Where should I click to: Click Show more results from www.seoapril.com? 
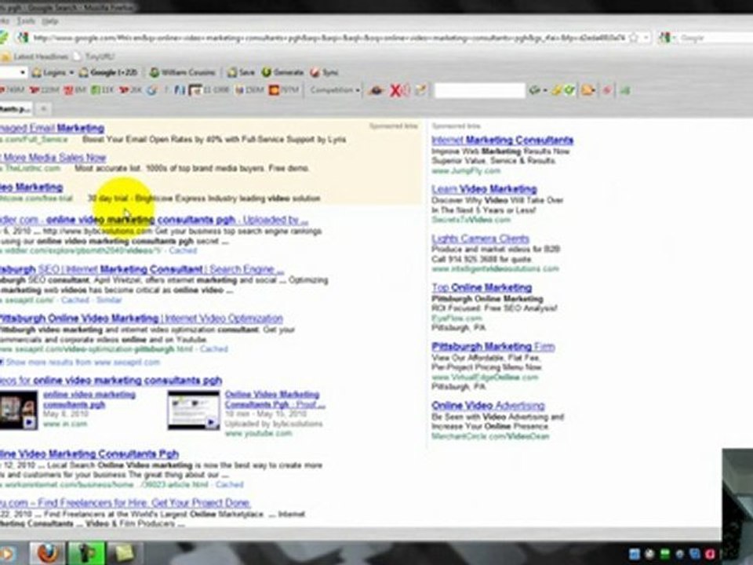point(82,362)
